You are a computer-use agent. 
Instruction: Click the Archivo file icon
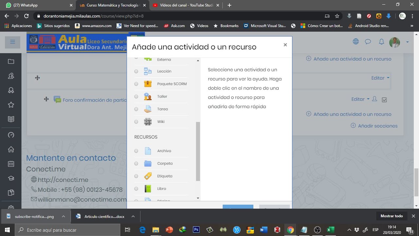tap(148, 151)
